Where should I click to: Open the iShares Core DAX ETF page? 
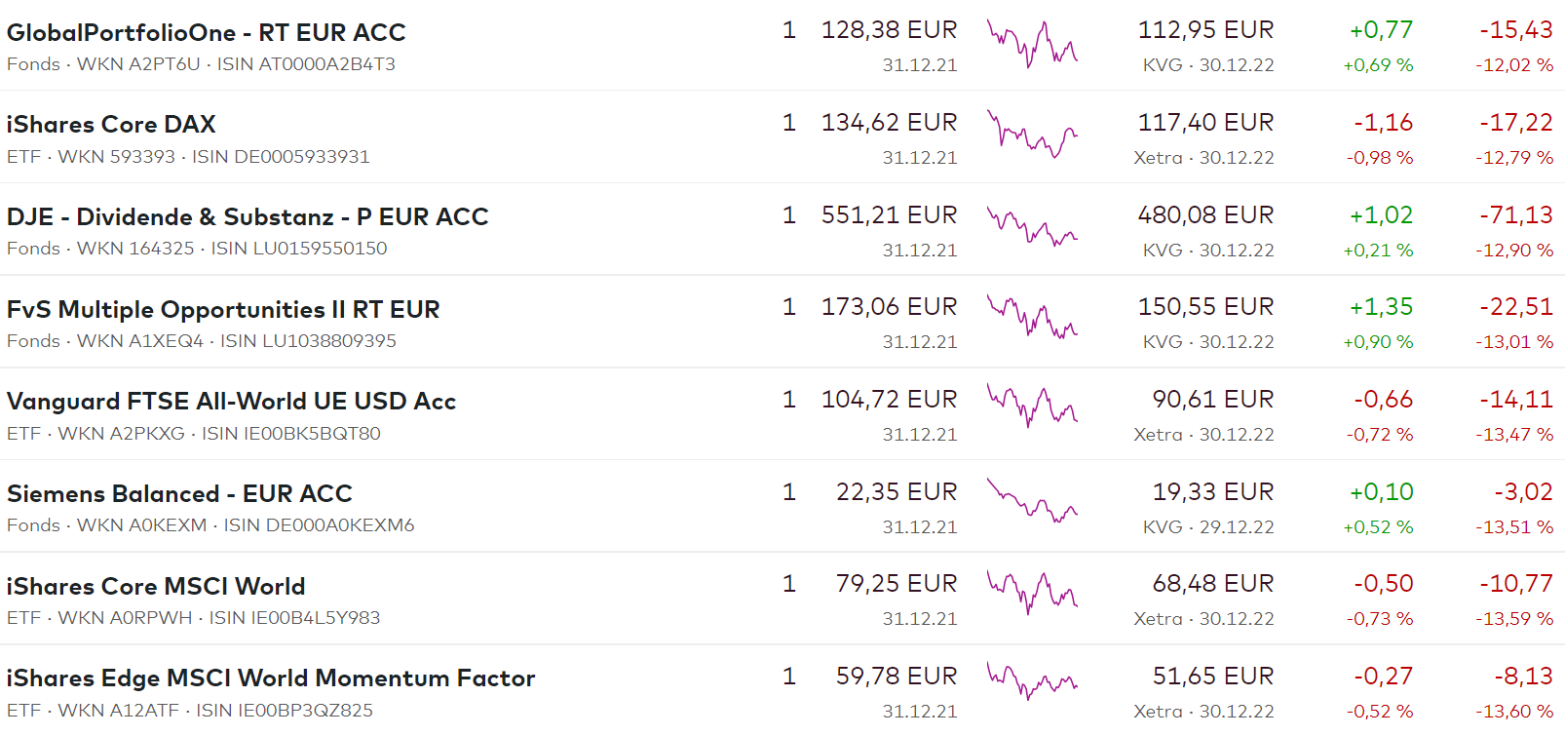click(x=111, y=125)
